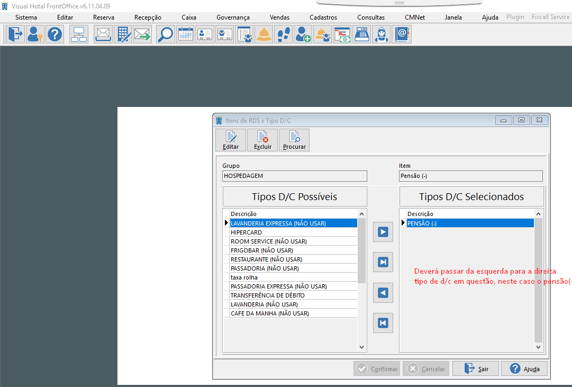Open the Consultas menu

coord(371,17)
